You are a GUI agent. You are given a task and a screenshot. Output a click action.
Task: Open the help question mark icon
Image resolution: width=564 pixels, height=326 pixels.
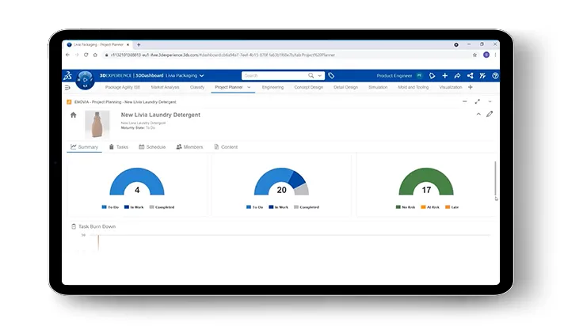(x=495, y=75)
